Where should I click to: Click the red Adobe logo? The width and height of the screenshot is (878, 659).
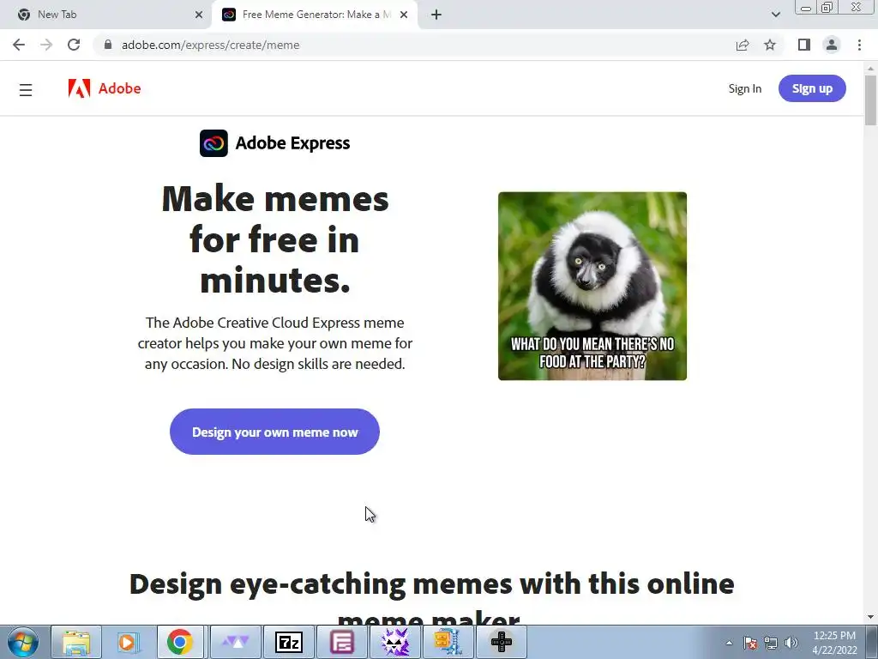click(x=79, y=88)
